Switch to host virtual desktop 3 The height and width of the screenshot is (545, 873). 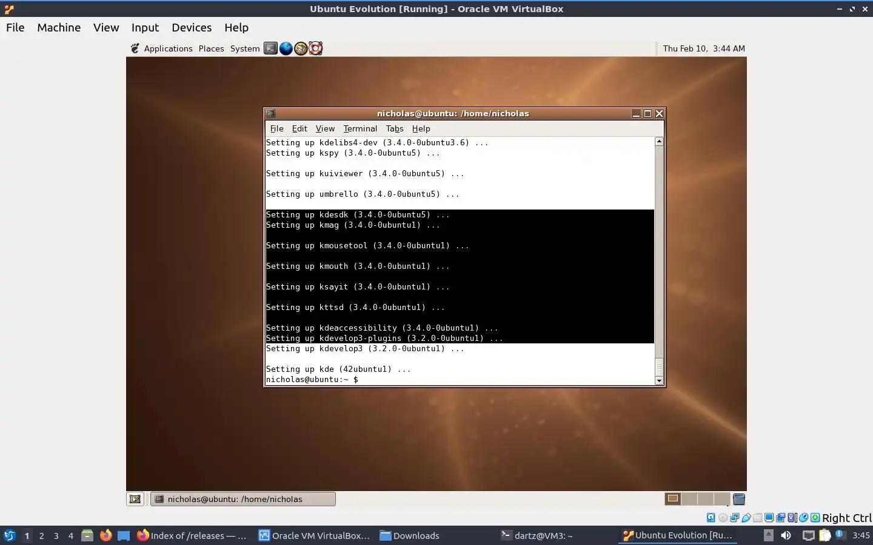coord(56,536)
